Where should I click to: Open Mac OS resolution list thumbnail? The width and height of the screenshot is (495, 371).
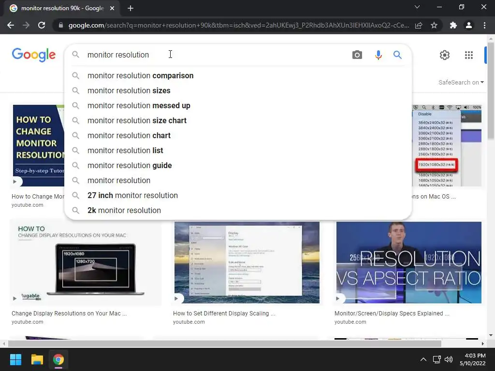(x=447, y=145)
